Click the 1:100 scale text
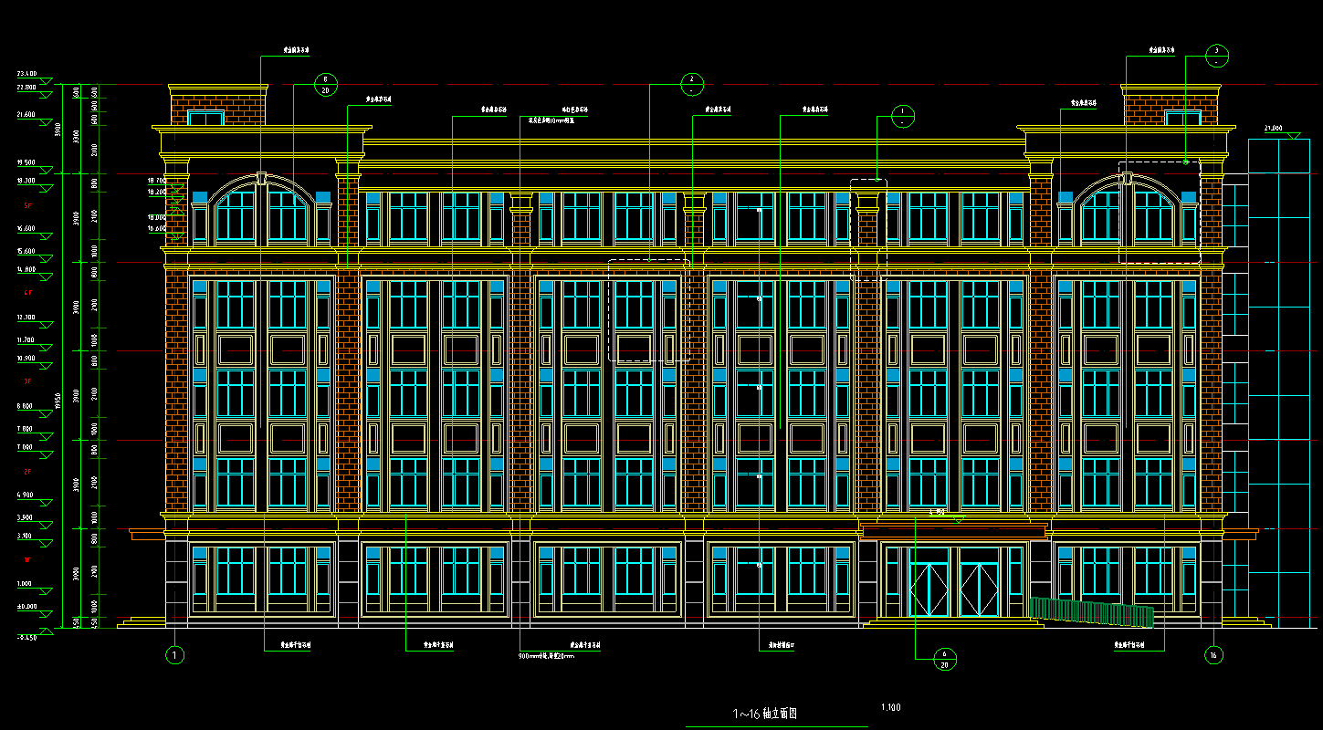This screenshot has width=1323, height=730. [891, 707]
